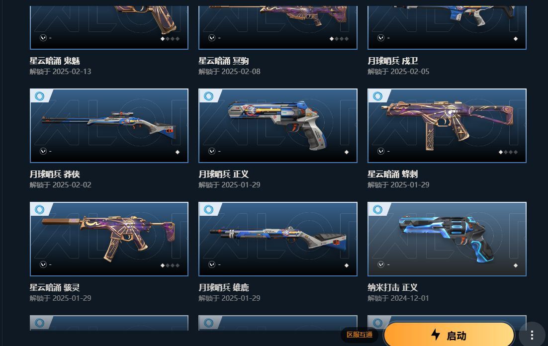548x346 pixels.
Task: Click the 区服互通 cross-server tag
Action: (359, 335)
